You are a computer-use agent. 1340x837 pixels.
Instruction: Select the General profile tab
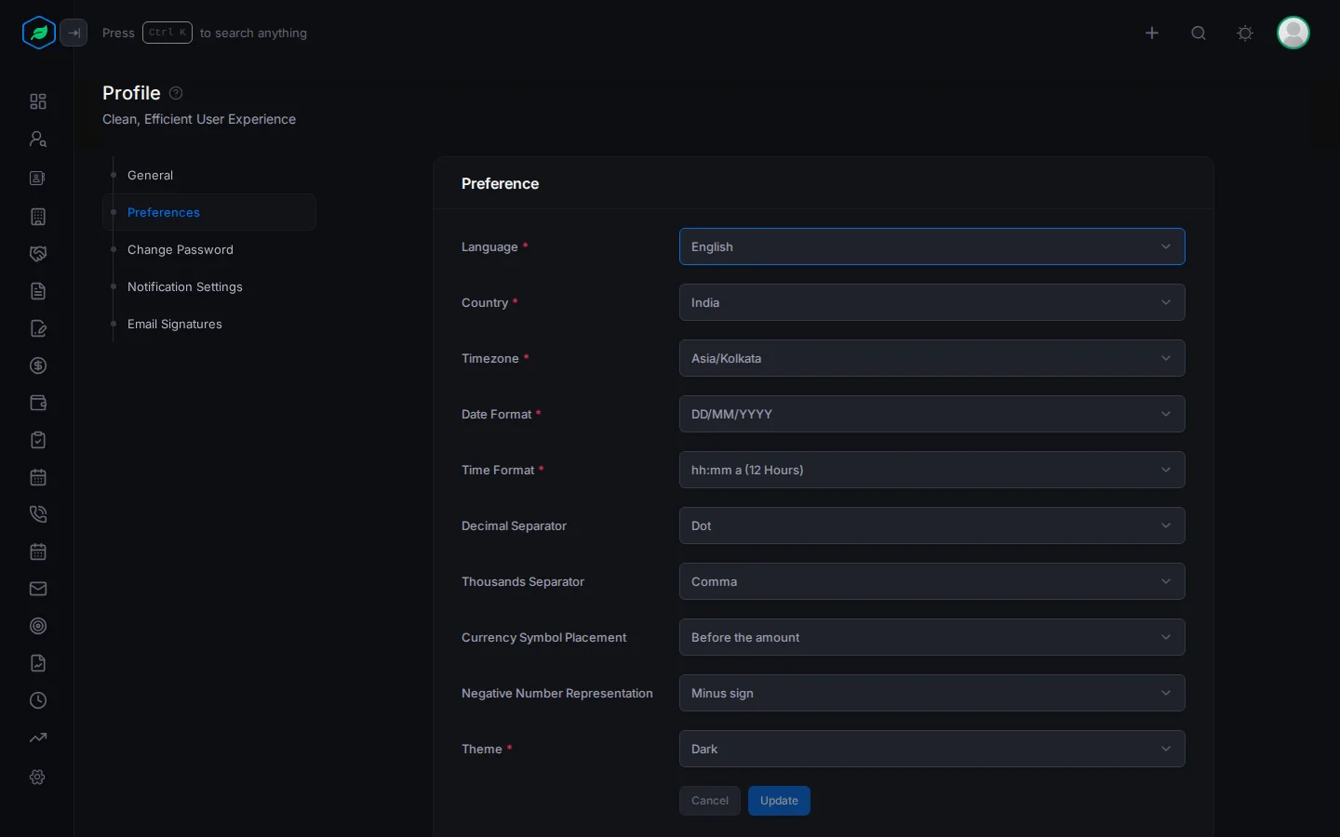[209, 175]
